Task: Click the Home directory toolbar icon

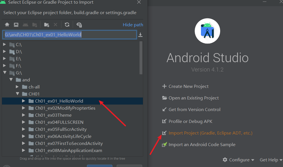Action: coord(7,25)
